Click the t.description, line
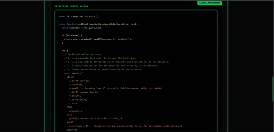Image resolution: width=274 pixels, height=132 pixels. tap(78, 100)
